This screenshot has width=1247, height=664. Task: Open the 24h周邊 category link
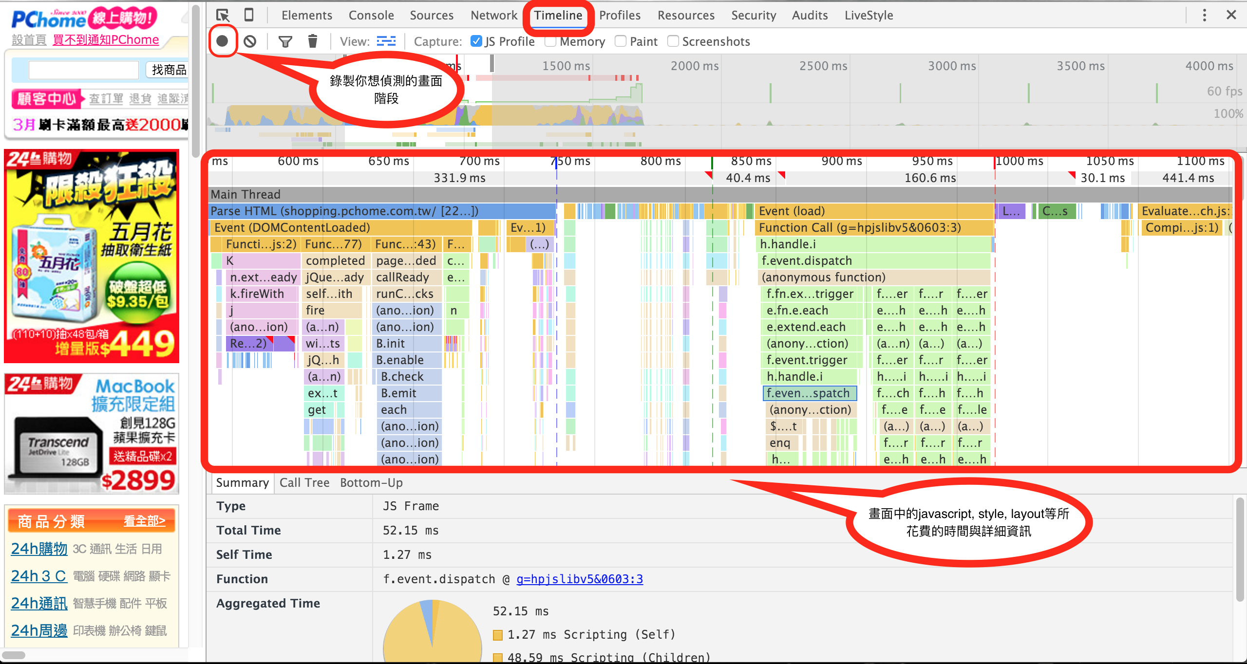pyautogui.click(x=39, y=630)
